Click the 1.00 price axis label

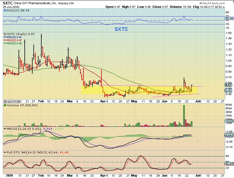pyautogui.click(x=229, y=61)
